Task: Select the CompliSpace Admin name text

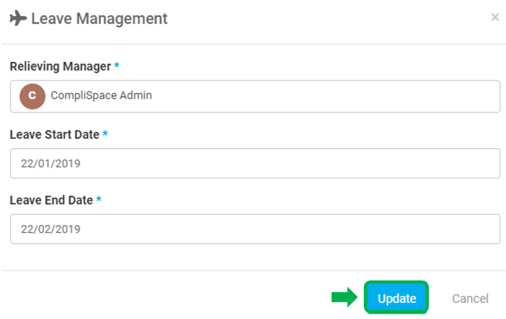Action: click(101, 96)
